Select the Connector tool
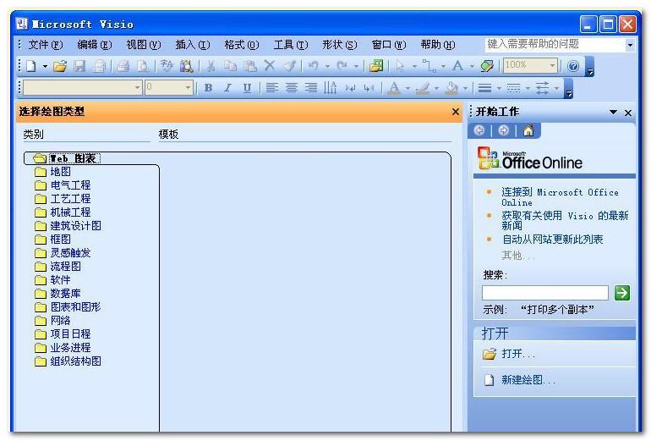The height and width of the screenshot is (441, 651). click(x=429, y=66)
